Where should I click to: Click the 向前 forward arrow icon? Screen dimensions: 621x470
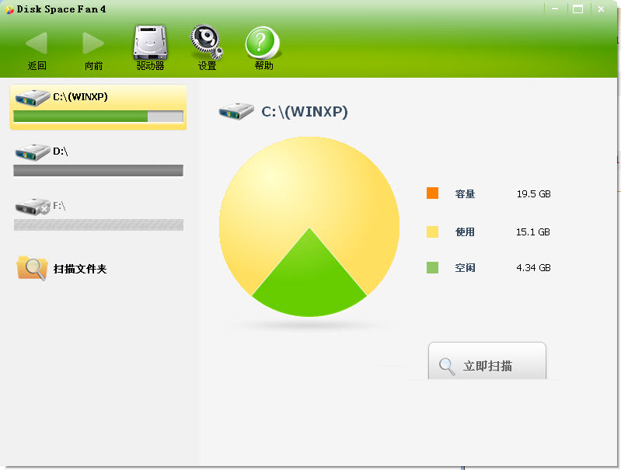[x=93, y=44]
